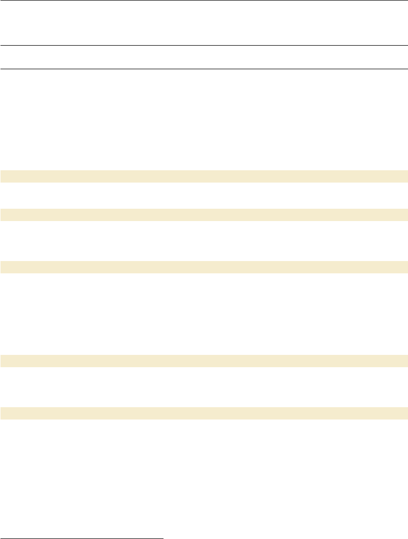Image resolution: width=408 pixels, height=539 pixels.
Task: Click the second horizontal rule from the top
Action: tap(204, 46)
